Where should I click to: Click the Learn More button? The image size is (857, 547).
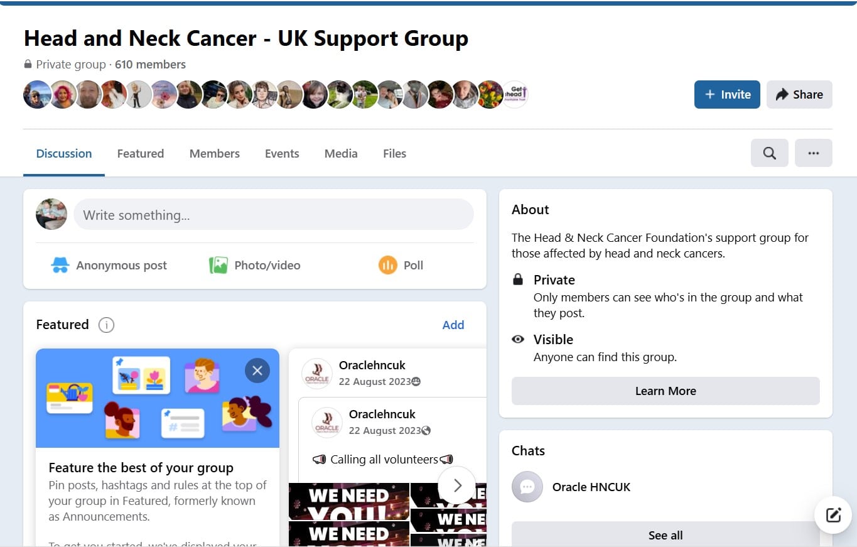(666, 391)
